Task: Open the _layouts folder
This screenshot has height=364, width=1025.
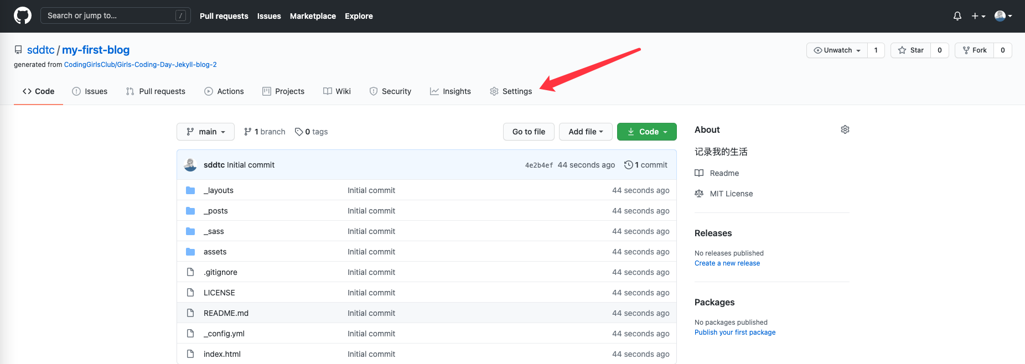Action: point(219,190)
